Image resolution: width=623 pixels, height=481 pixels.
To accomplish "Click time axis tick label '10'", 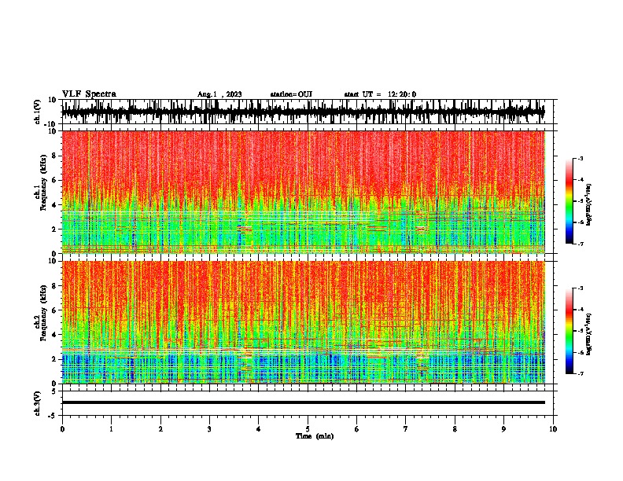I will [553, 429].
